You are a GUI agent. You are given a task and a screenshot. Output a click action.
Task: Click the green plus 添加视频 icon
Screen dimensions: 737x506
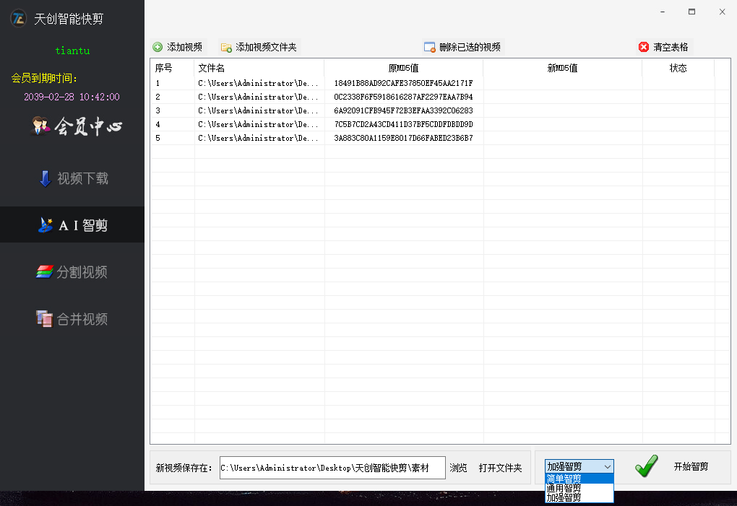tap(158, 47)
